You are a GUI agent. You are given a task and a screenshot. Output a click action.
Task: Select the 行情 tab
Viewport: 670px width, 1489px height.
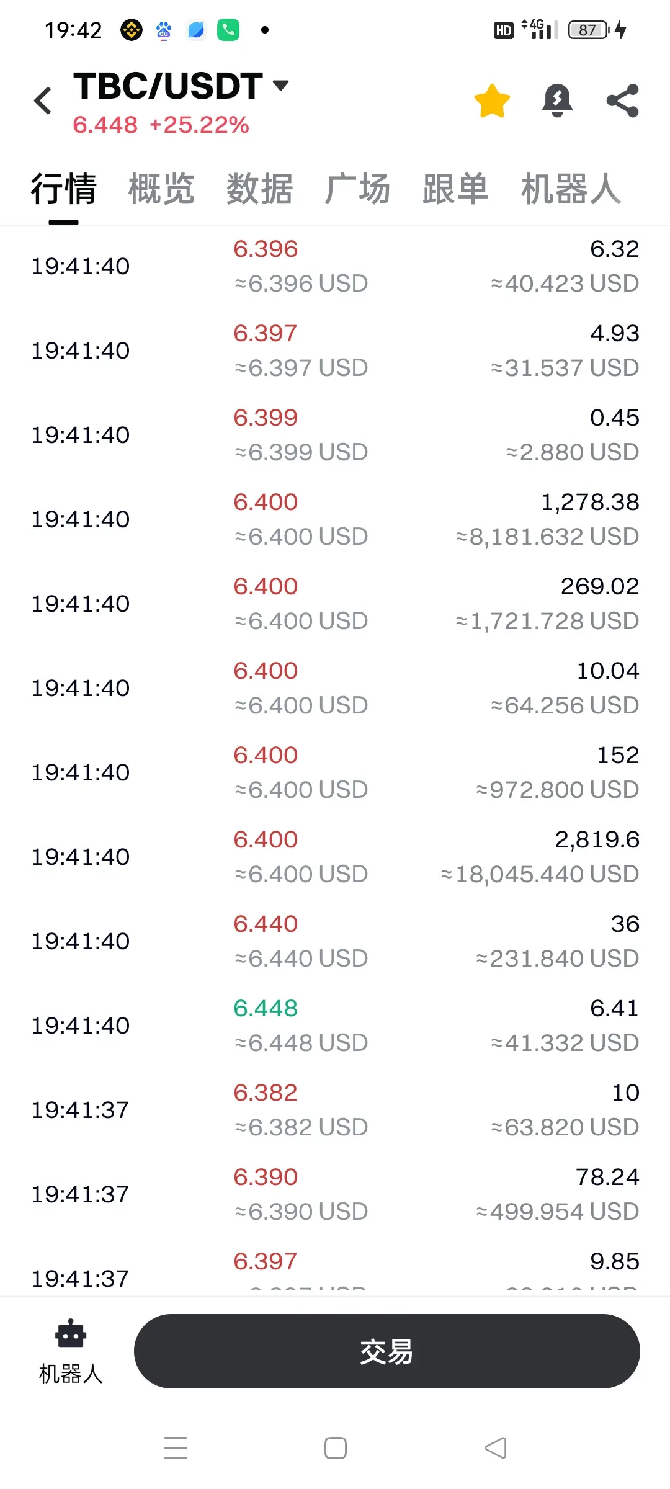[64, 189]
